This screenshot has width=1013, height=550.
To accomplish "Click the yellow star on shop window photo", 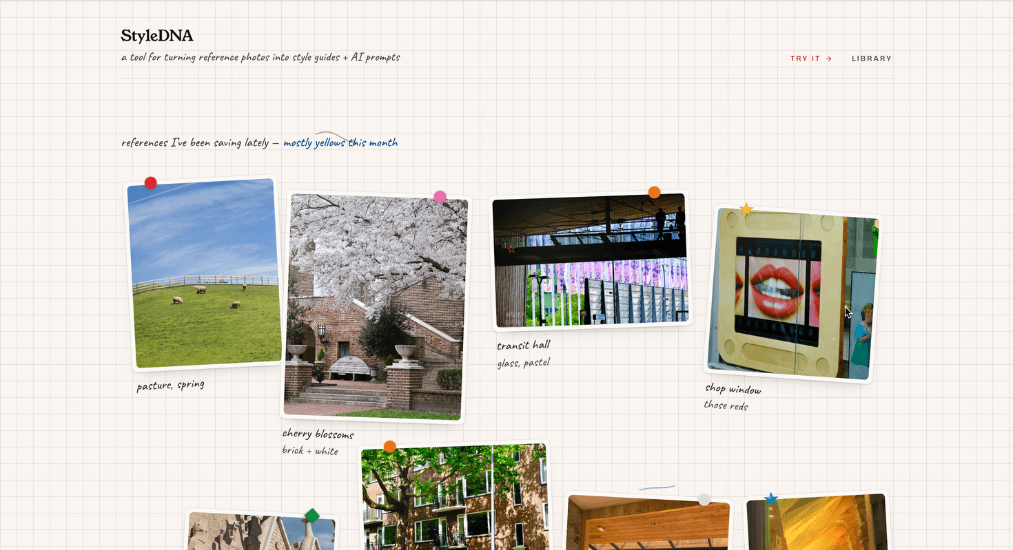I will [x=746, y=209].
